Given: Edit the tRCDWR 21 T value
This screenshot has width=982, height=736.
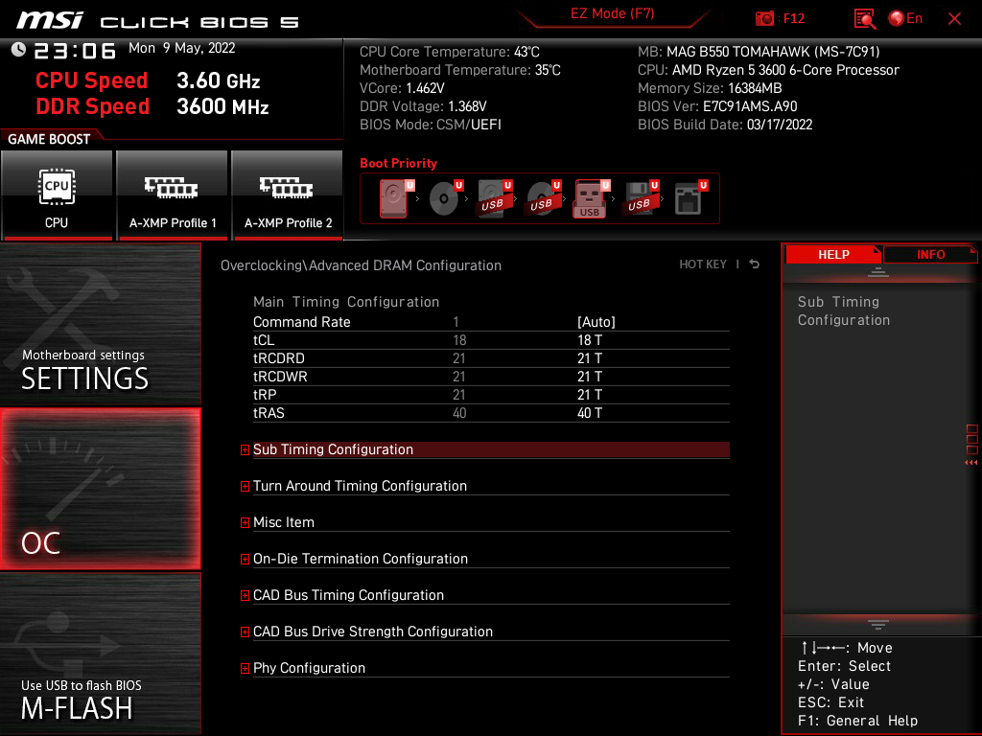Looking at the screenshot, I should point(590,376).
